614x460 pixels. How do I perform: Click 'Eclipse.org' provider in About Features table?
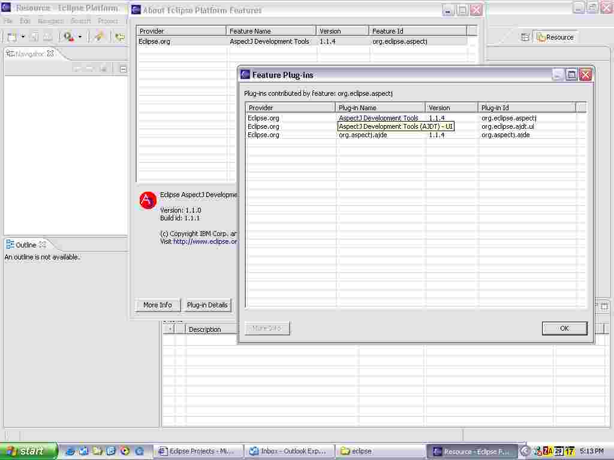click(154, 41)
